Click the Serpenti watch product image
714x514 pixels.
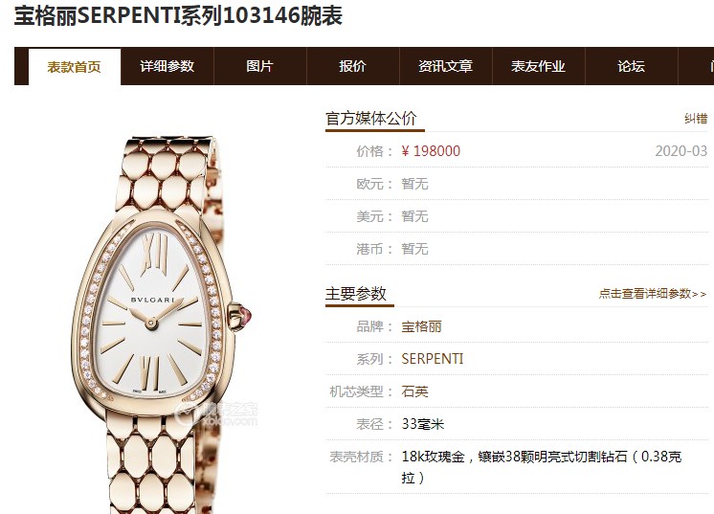point(162,324)
